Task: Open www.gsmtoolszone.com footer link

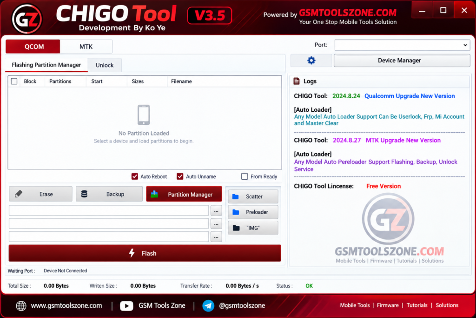Action: click(66, 305)
